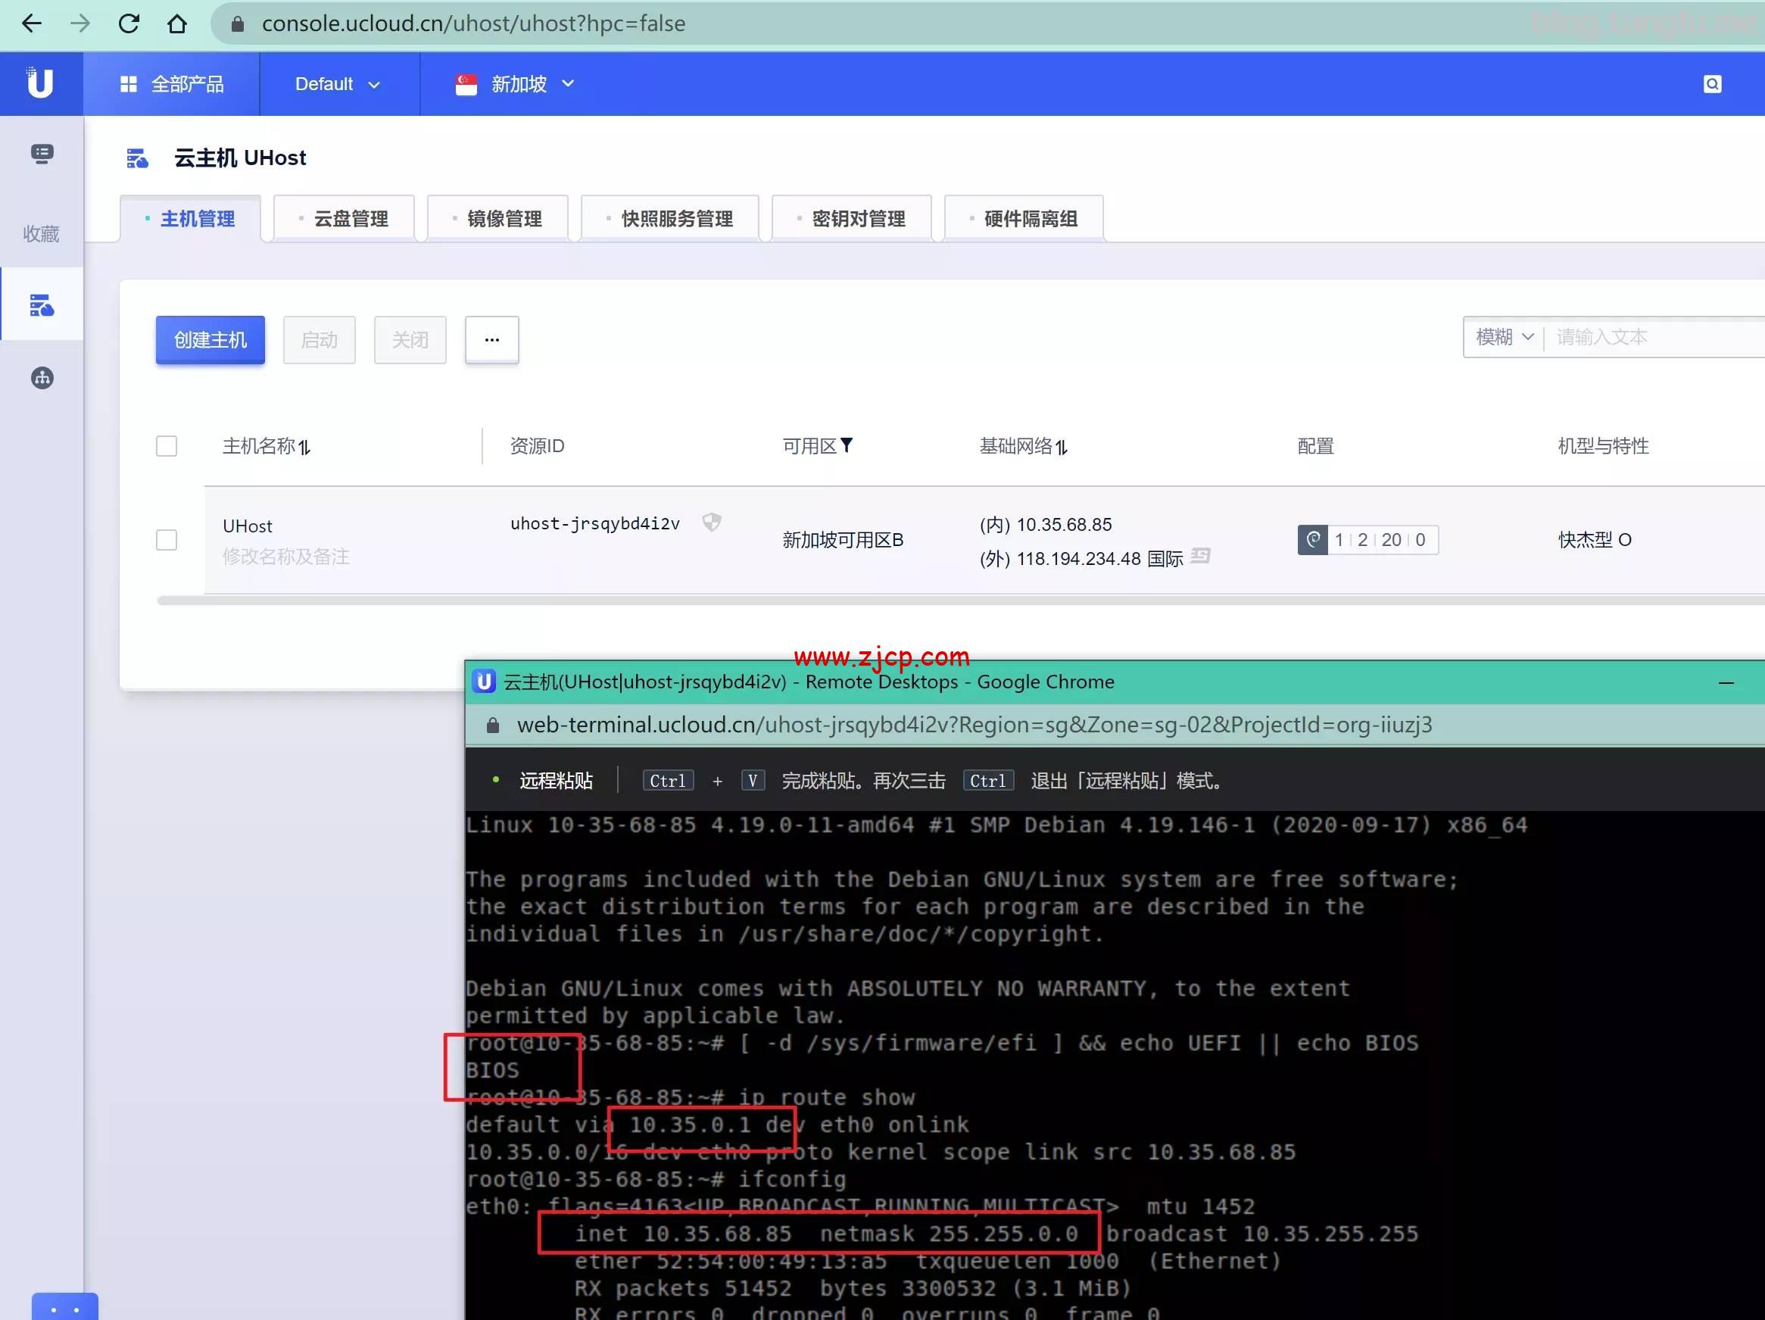Click the network topology icon at sidebar bottom
The image size is (1765, 1320).
(42, 379)
